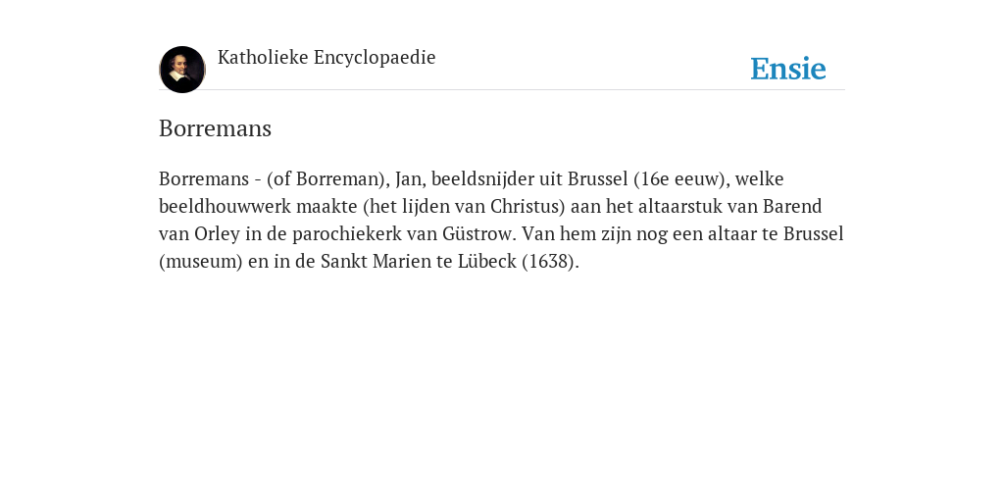Open the Ensie logo link
The image size is (1004, 502).
click(788, 69)
